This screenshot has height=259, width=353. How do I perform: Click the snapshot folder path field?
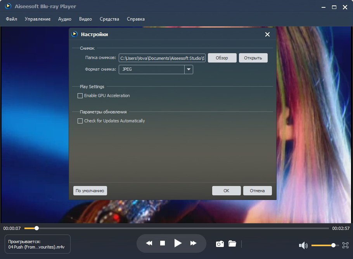point(162,58)
